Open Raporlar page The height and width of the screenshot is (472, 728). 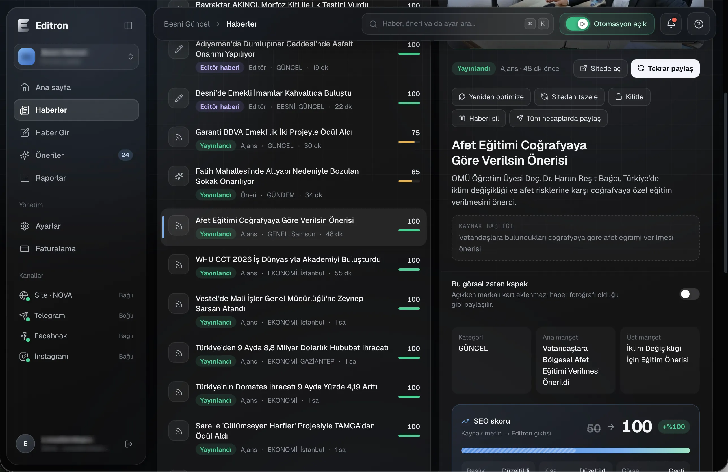tap(76, 178)
